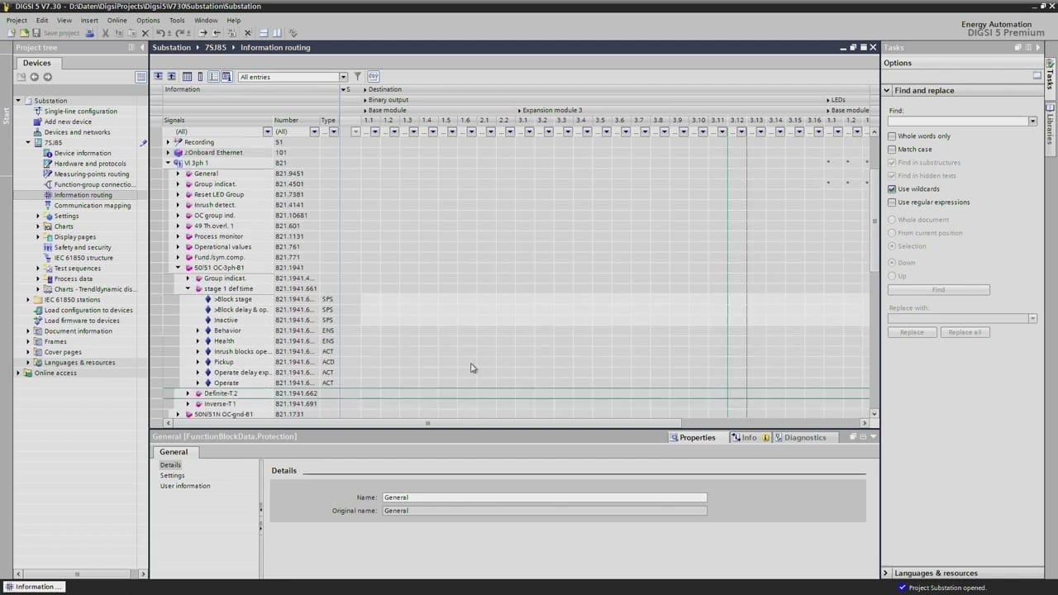The width and height of the screenshot is (1058, 595).
Task: Click the CSV export icon
Action: [374, 77]
